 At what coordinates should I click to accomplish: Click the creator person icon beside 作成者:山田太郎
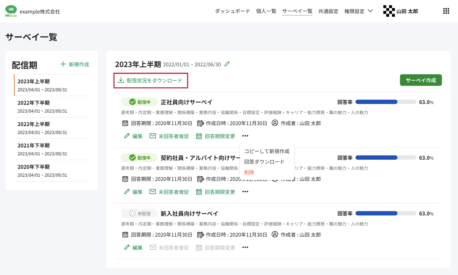pyautogui.click(x=274, y=123)
